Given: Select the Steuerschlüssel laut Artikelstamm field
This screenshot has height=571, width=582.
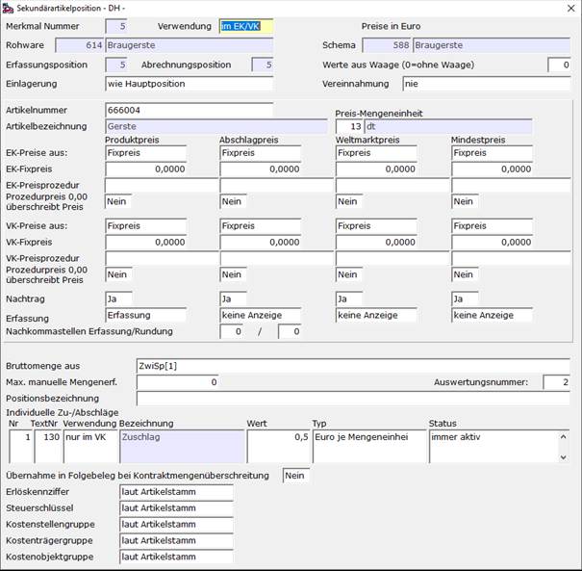Looking at the screenshot, I should pyautogui.click(x=176, y=507).
